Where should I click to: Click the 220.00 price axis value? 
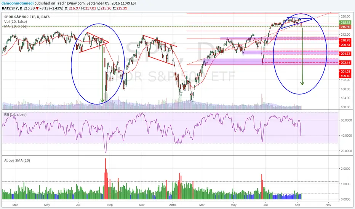345,16
